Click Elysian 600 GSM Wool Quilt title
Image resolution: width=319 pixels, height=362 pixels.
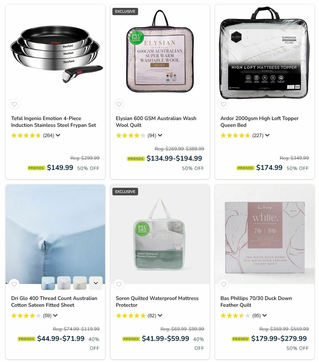tap(156, 122)
